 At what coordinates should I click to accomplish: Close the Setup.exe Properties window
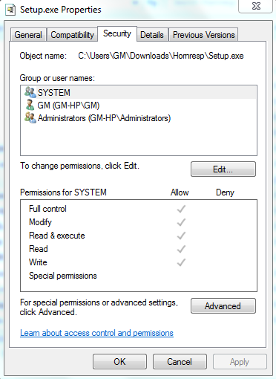click(x=256, y=6)
